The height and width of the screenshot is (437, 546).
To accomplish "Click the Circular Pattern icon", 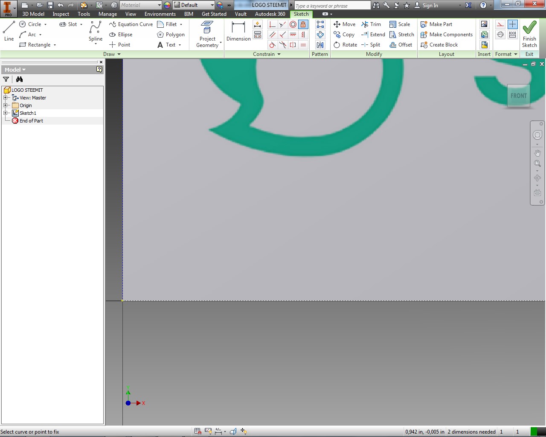I will [320, 35].
